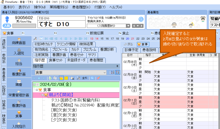This screenshot has width=220, height=129.
Task: Sort descending with Z-A icon
Action: (x=118, y=72)
